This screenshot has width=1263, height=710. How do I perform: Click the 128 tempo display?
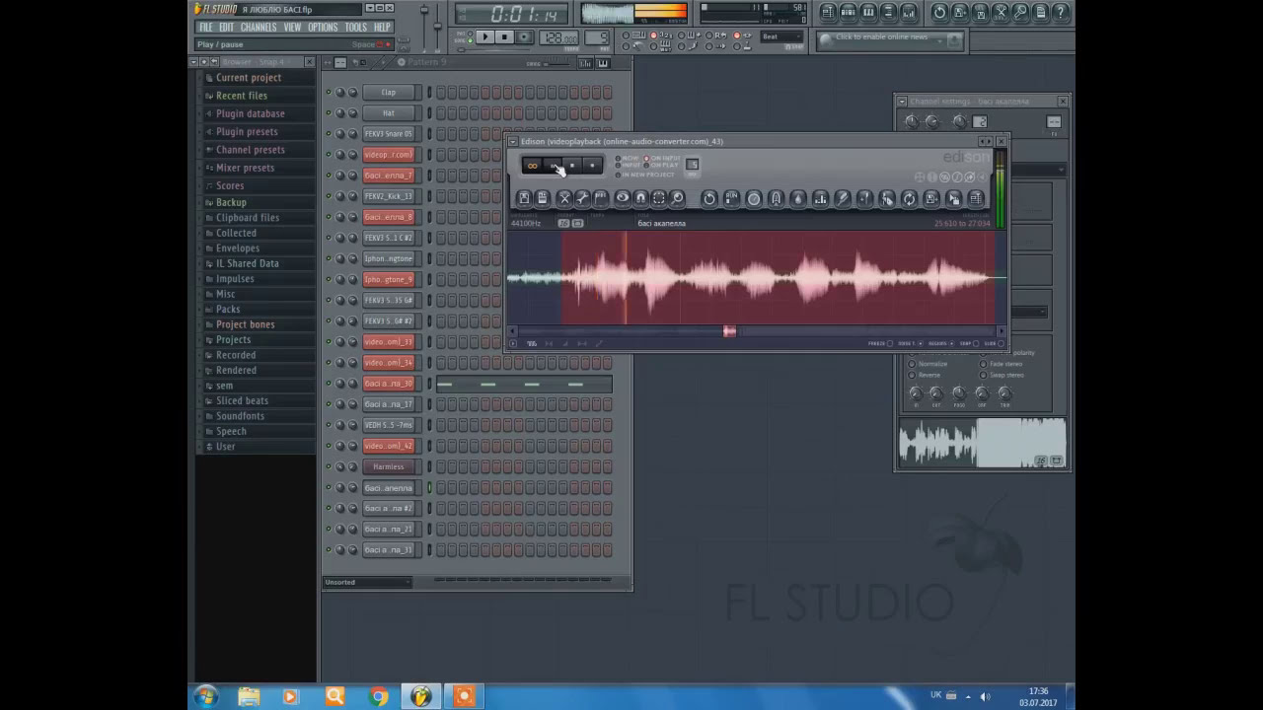tap(559, 38)
